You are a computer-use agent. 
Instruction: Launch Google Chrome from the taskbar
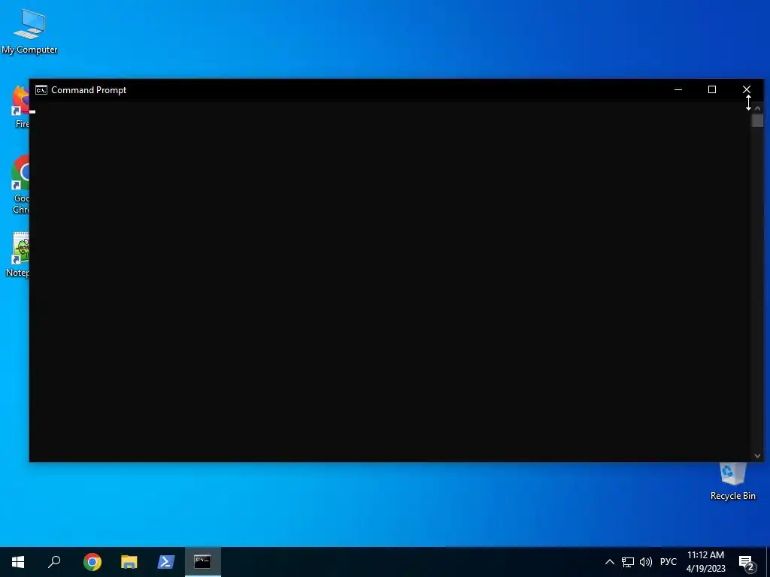tap(92, 562)
